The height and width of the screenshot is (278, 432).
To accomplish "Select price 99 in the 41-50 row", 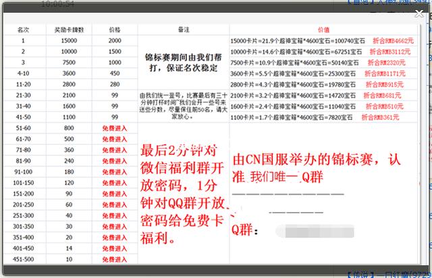I will pyautogui.click(x=115, y=117).
